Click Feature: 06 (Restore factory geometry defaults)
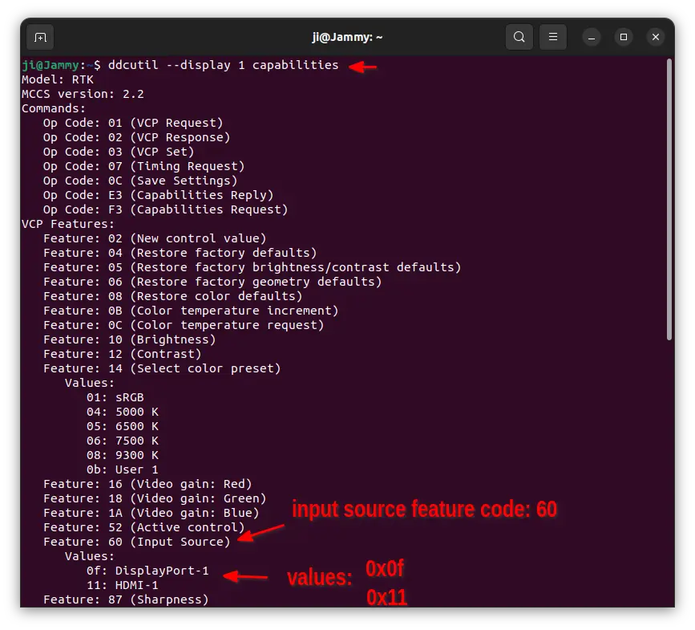 [212, 282]
